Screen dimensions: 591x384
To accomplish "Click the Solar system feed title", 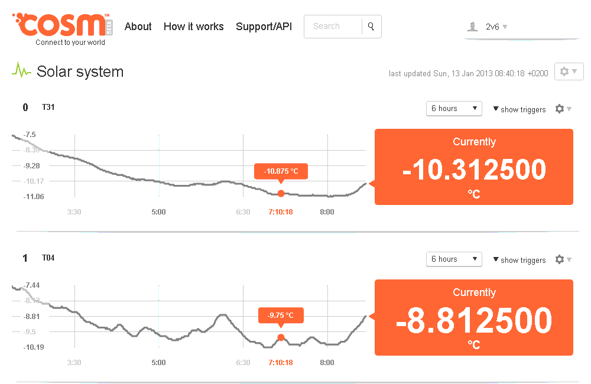I will (x=80, y=72).
